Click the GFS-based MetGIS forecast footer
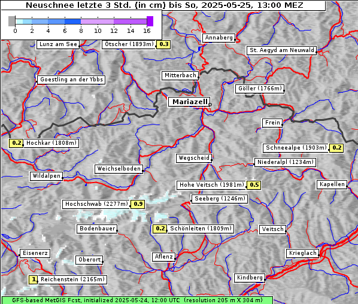The height and width of the screenshot is (304, 358). (137, 300)
